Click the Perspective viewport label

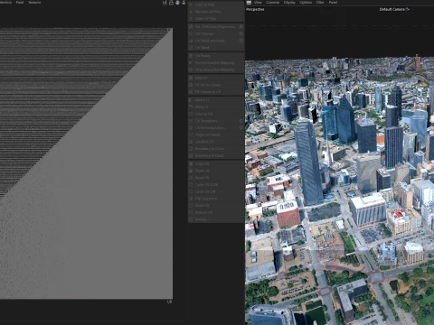pos(255,9)
